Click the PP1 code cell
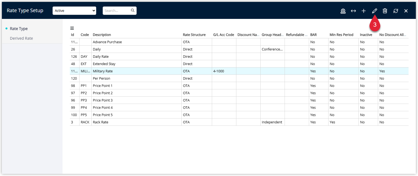This screenshot has width=418, height=176. [85, 86]
